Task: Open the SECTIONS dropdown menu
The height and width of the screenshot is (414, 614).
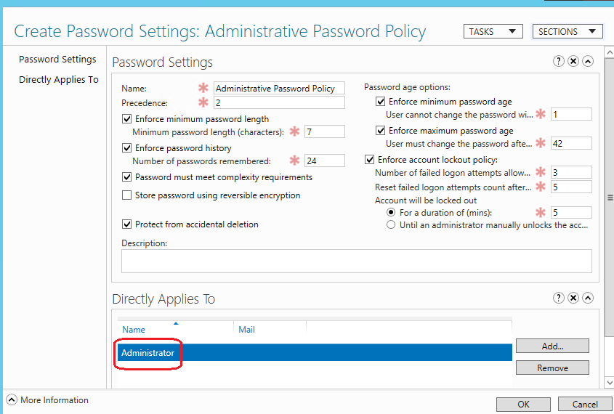Action: coord(567,31)
